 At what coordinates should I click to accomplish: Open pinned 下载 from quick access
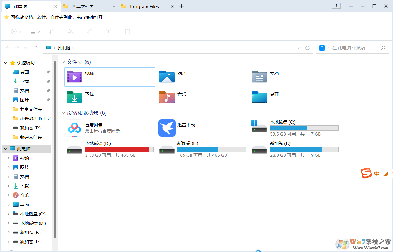24,81
